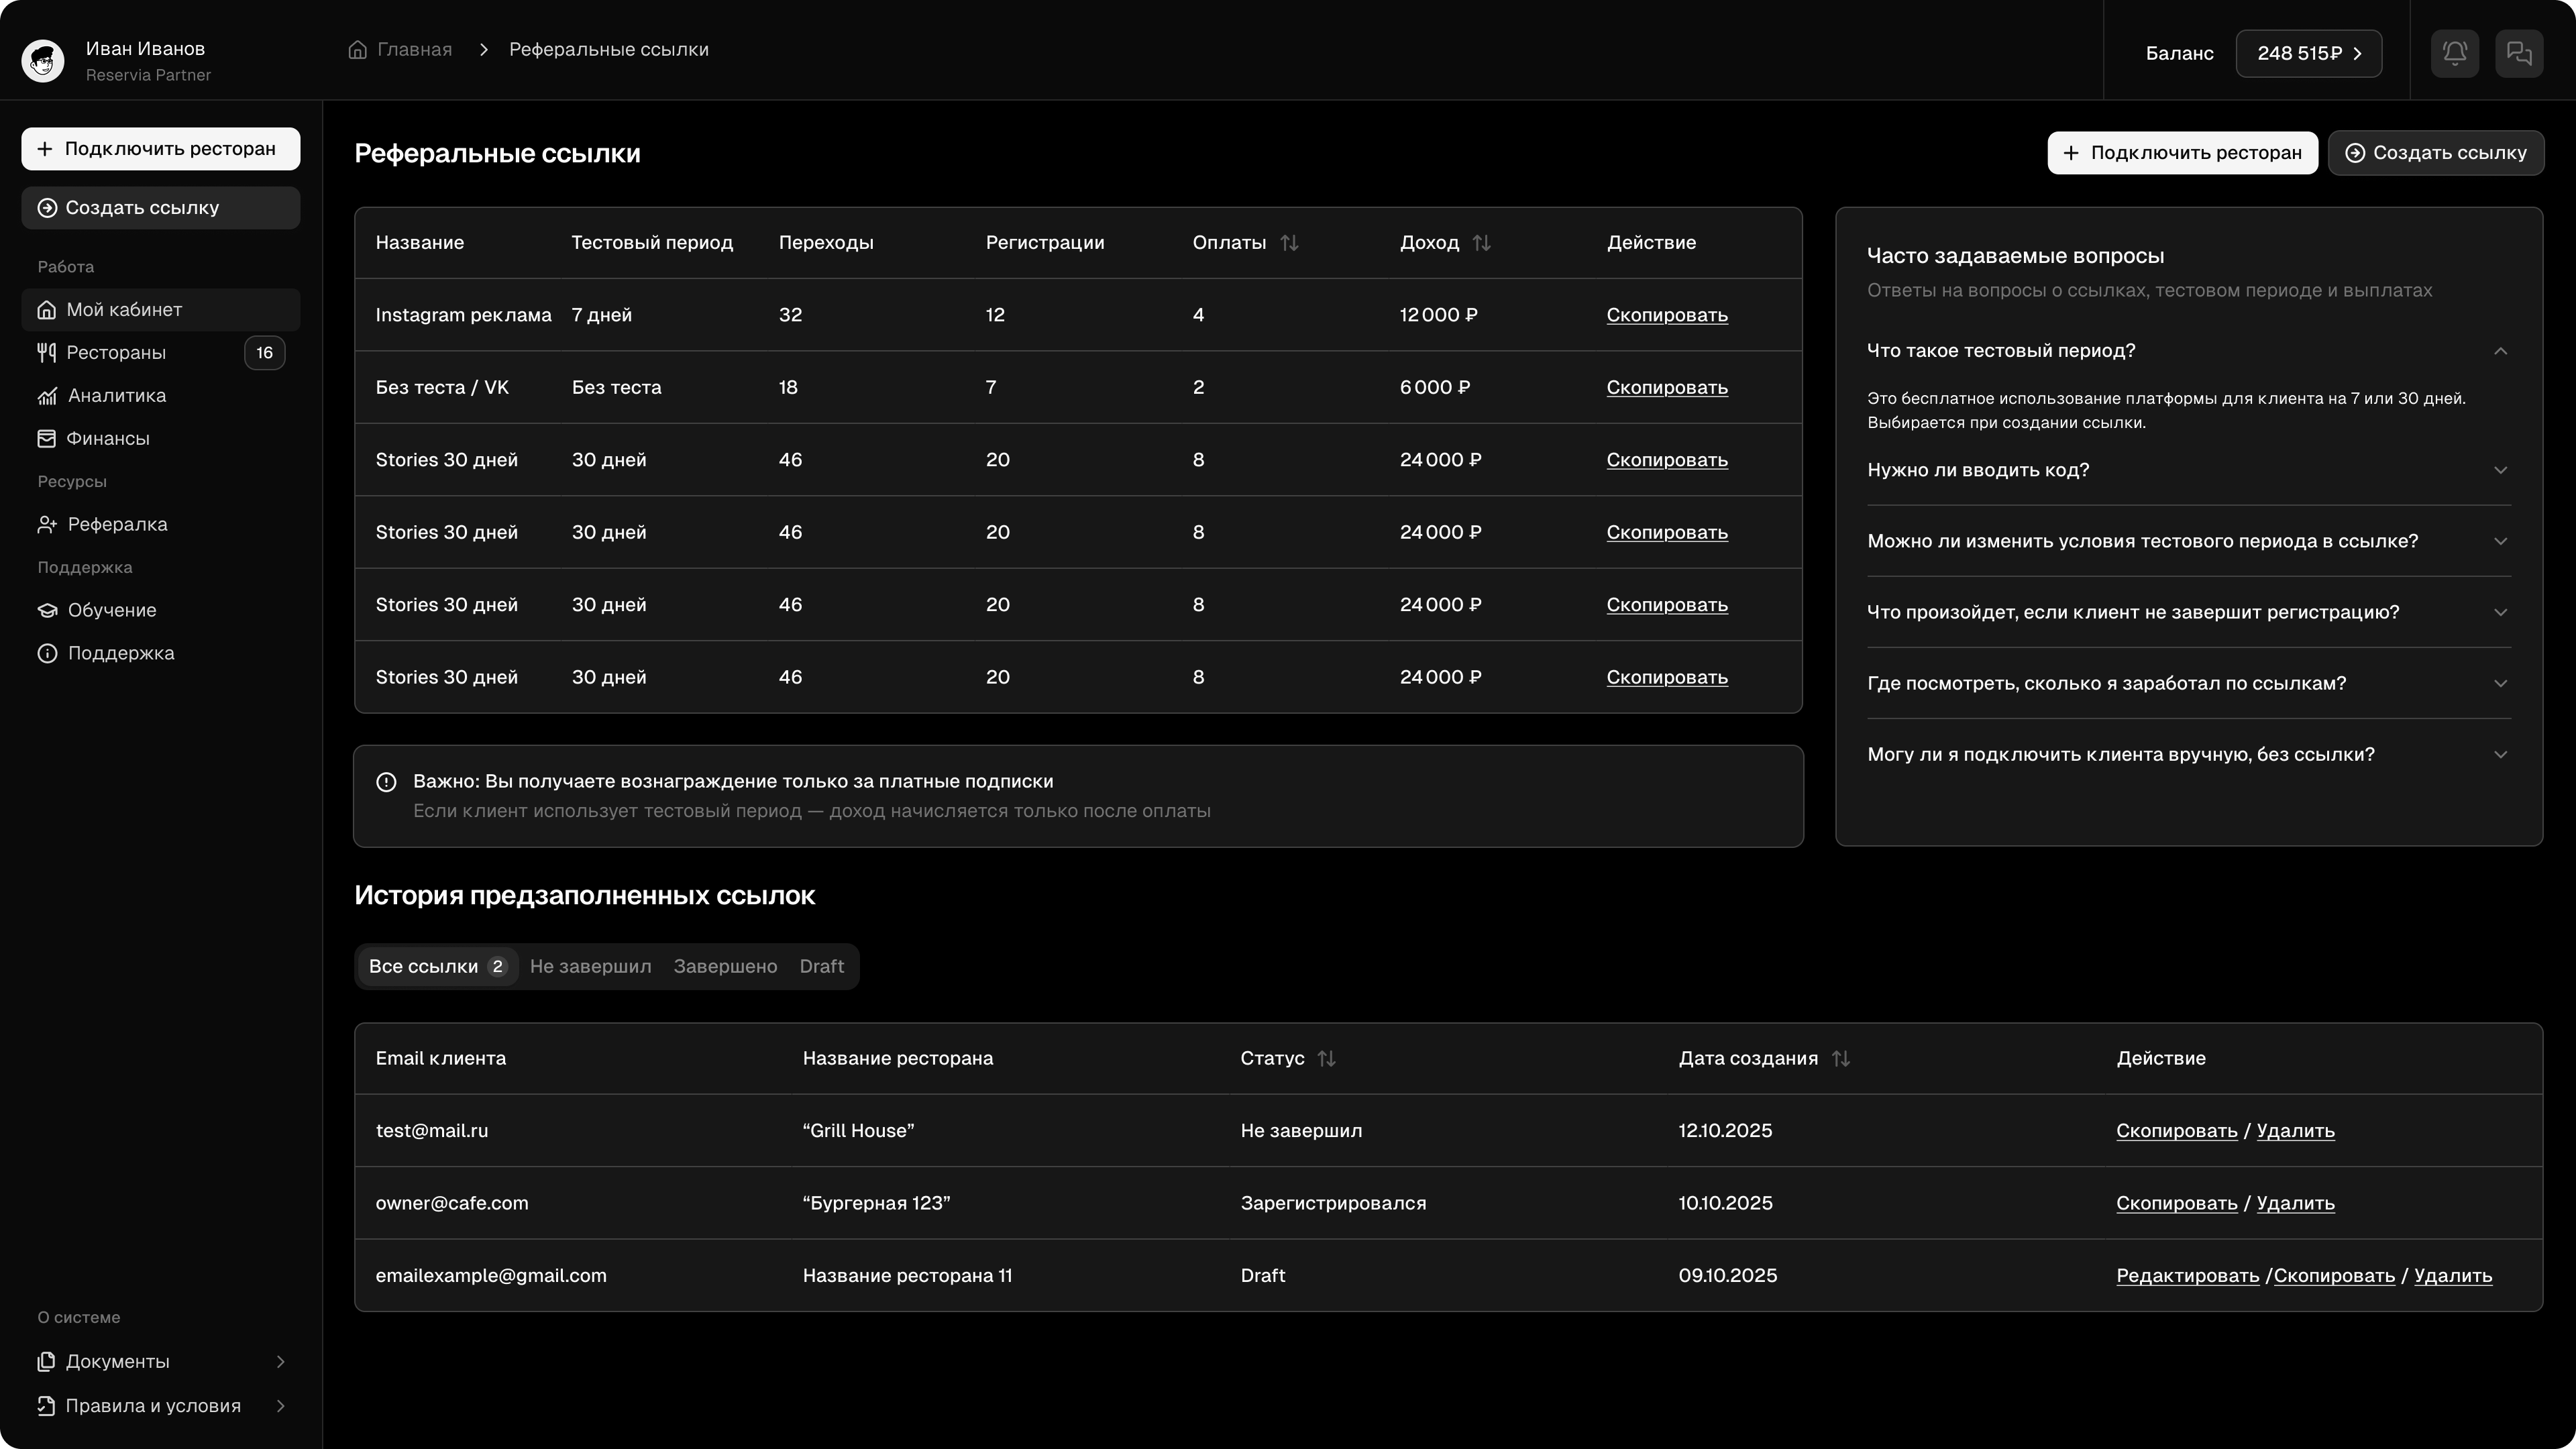Copy the Instagram реклама referral link
The height and width of the screenshot is (1449, 2576).
1666,315
